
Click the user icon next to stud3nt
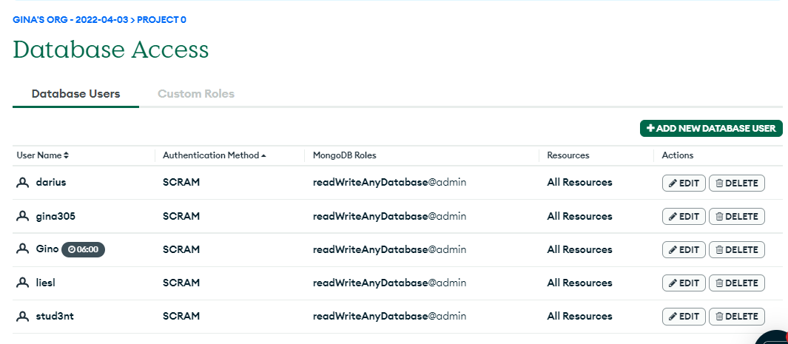tap(22, 316)
